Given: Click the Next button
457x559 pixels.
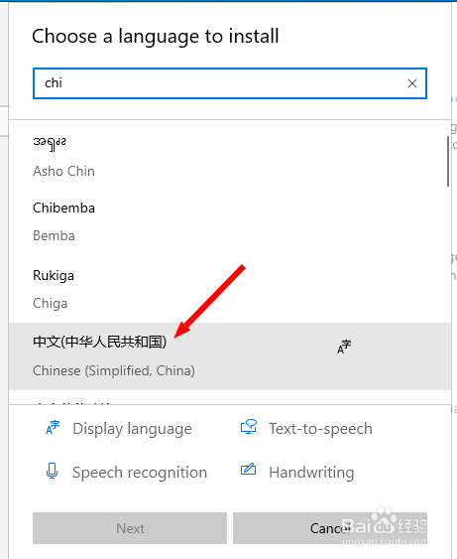Looking at the screenshot, I should coord(130,528).
